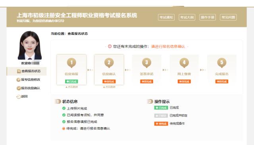This screenshot has height=145, width=254.
Task: Click step 5 完成报名 numbered badge
Action: (x=222, y=63)
